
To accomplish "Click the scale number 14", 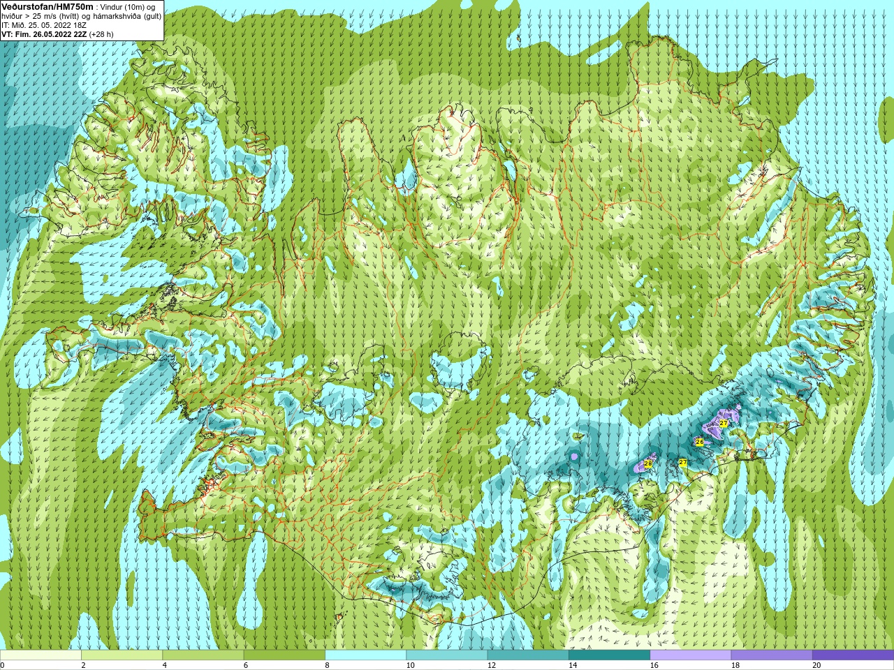I will tap(573, 665).
